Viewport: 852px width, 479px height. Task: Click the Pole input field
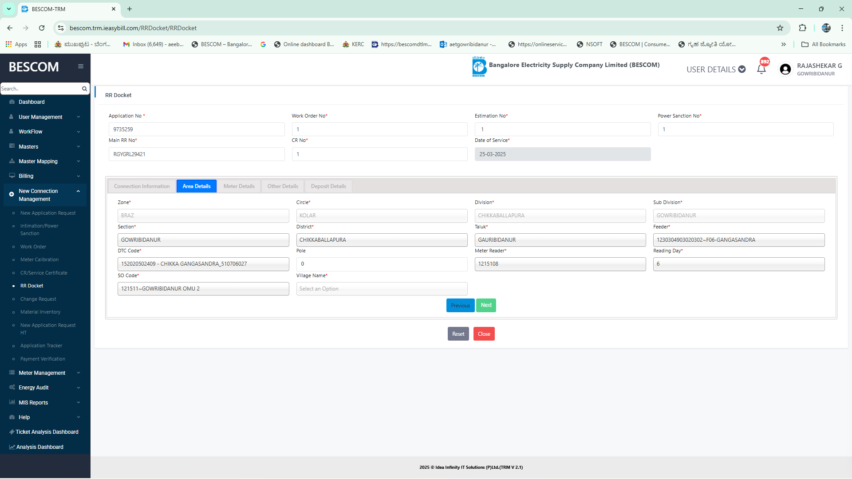pos(382,264)
